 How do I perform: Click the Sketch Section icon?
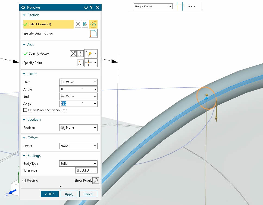pos(85,24)
